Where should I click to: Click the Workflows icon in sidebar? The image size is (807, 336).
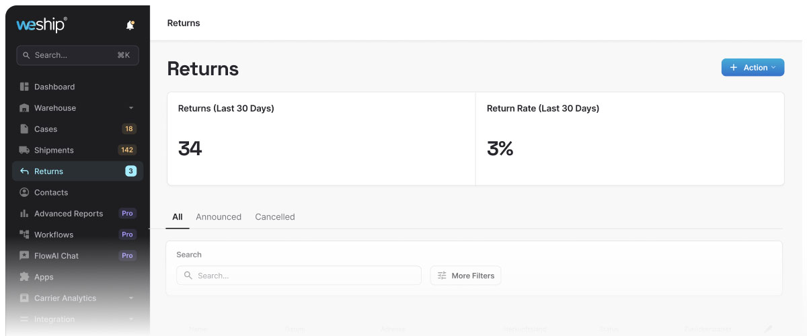25,235
